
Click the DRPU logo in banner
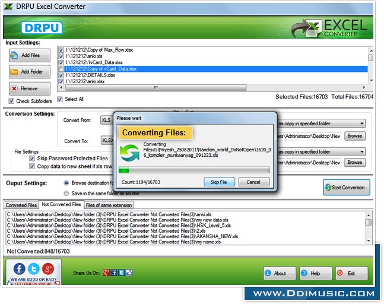point(42,28)
